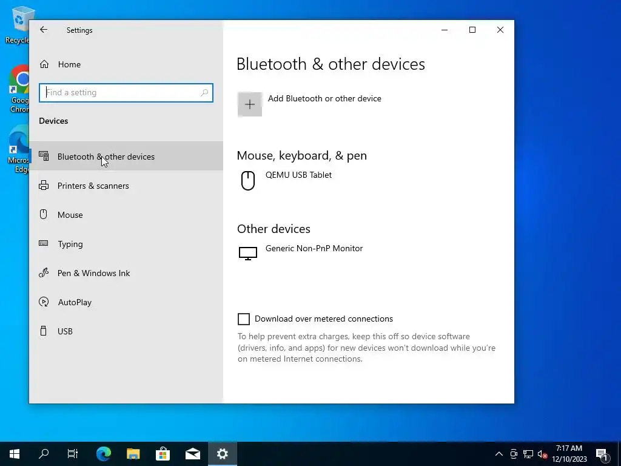Minimize the Settings window
621x466 pixels.
pyautogui.click(x=445, y=30)
